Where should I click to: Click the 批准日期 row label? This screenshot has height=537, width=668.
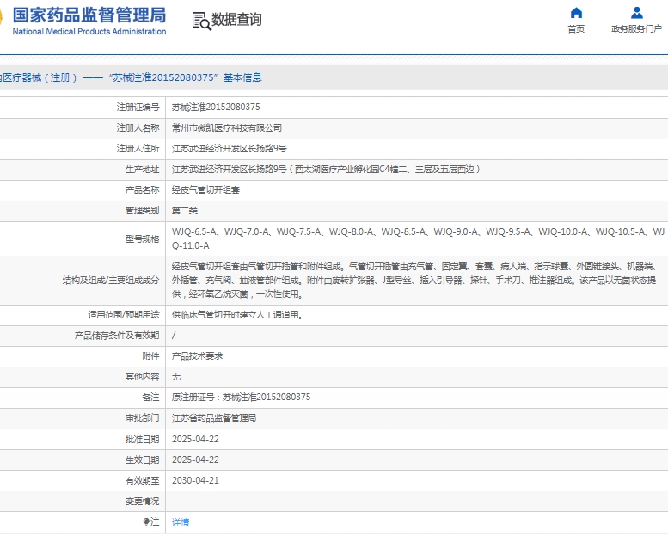143,439
